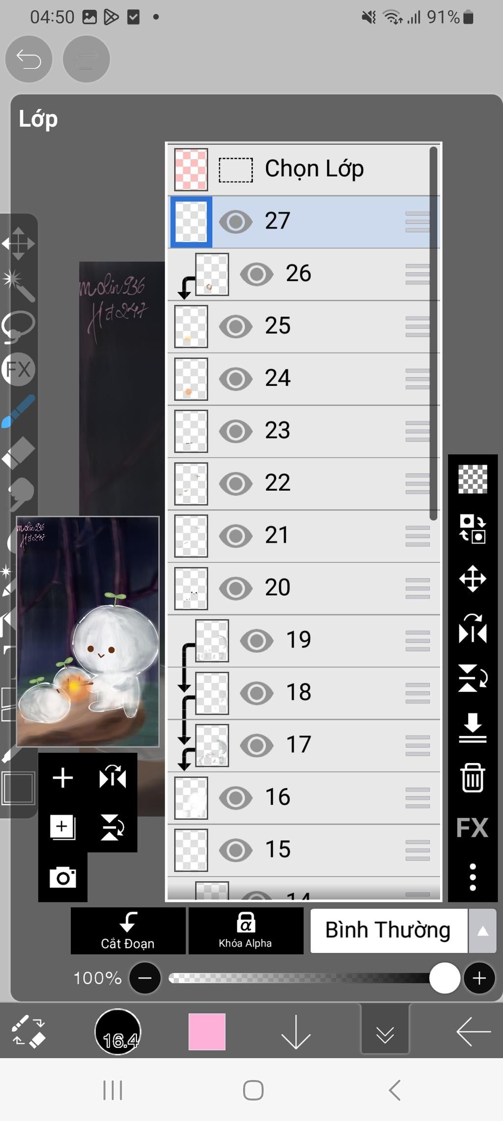The image size is (503, 1121).
Task: Tap the Cắt Đoạn clipping button
Action: (128, 930)
